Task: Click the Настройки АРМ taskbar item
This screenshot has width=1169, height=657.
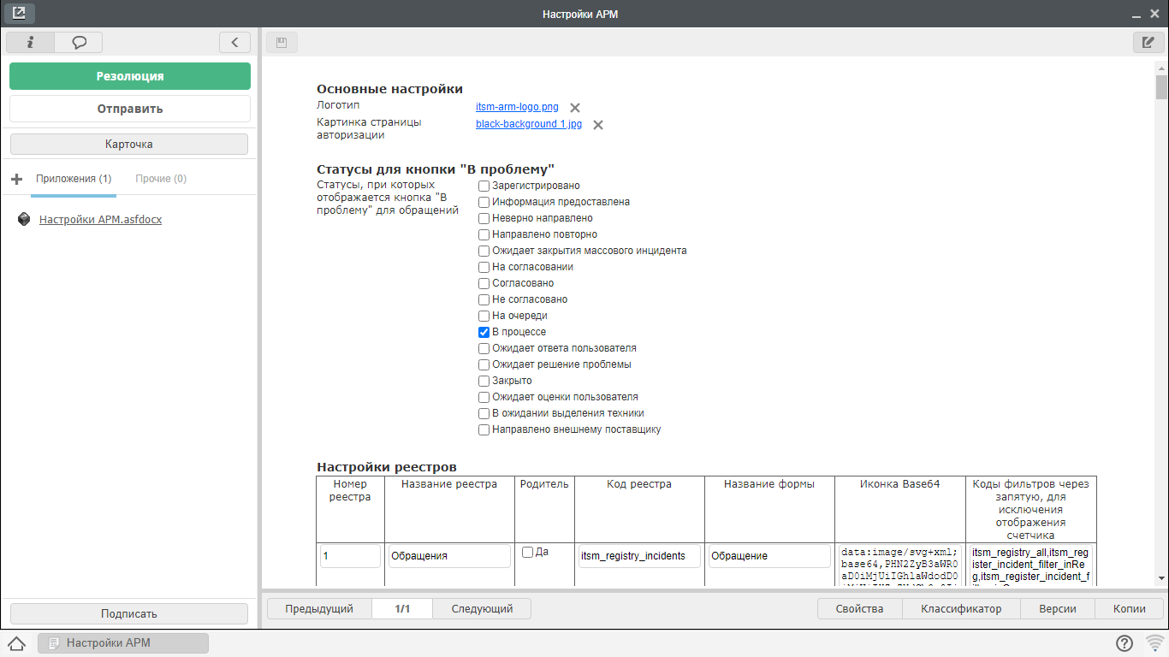Action: click(123, 643)
